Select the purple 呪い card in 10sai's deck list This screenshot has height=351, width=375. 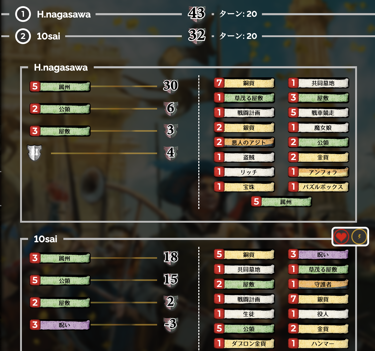(319, 254)
